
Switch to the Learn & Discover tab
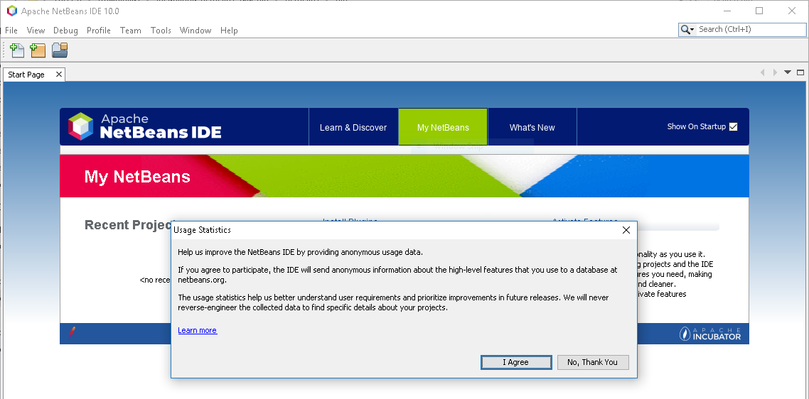tap(353, 127)
